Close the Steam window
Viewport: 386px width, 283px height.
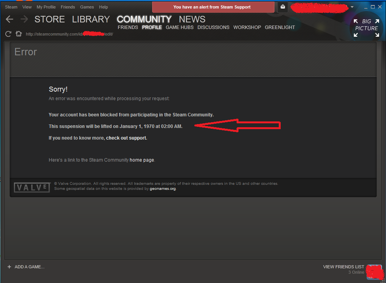pyautogui.click(x=380, y=7)
